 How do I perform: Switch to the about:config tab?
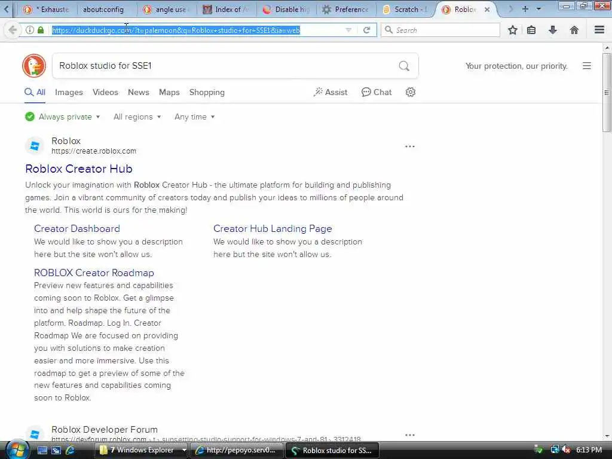[x=103, y=10]
